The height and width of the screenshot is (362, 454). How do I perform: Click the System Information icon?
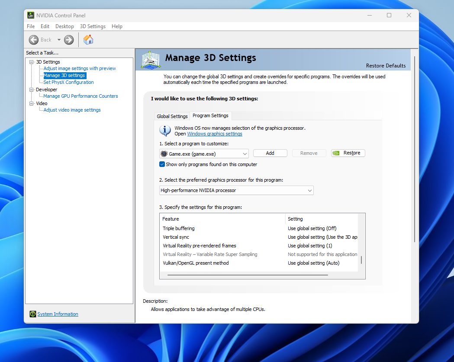[33, 314]
